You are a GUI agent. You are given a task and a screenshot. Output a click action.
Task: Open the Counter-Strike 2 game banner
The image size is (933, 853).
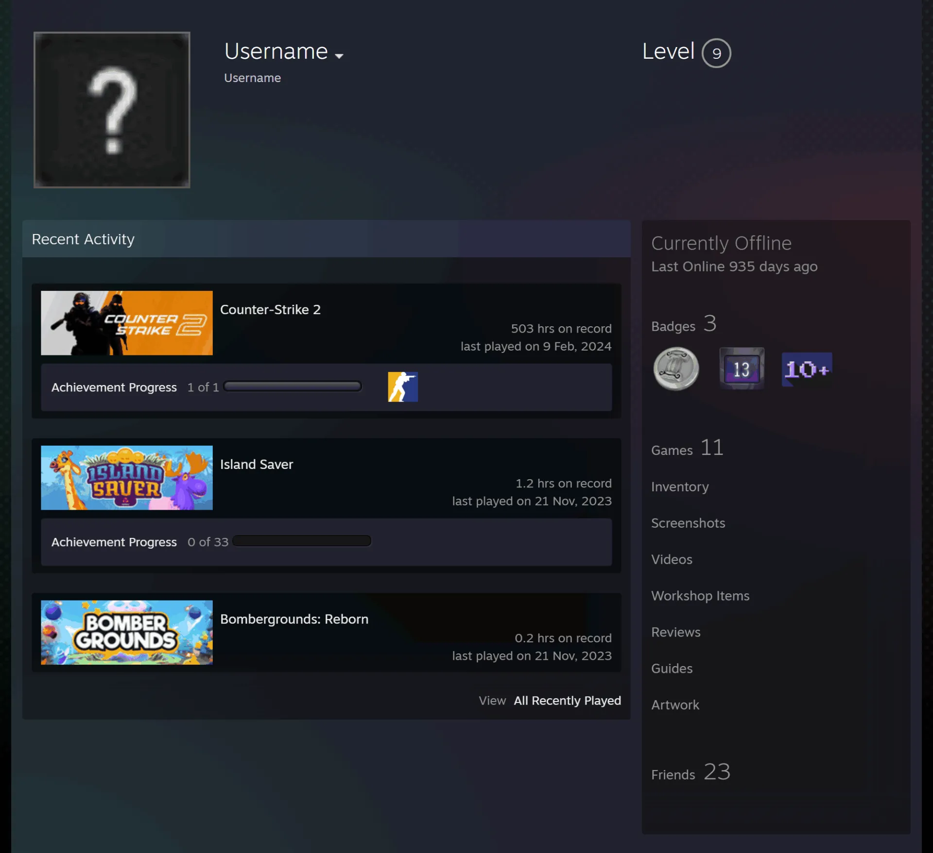(127, 323)
